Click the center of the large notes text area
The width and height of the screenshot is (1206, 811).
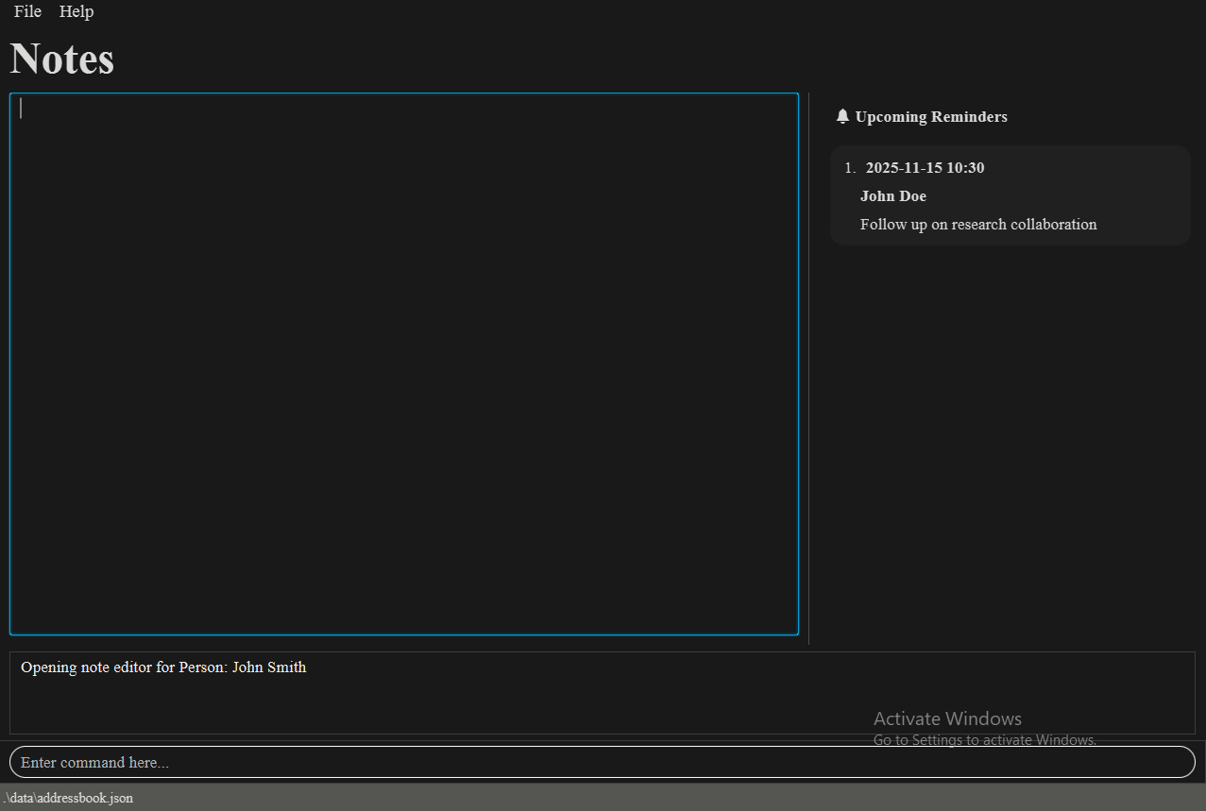point(404,363)
